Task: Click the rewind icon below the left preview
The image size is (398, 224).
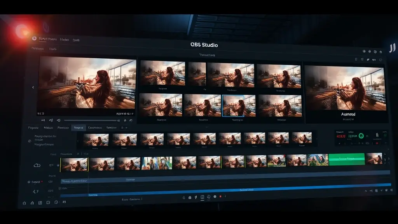Action: (43, 120)
